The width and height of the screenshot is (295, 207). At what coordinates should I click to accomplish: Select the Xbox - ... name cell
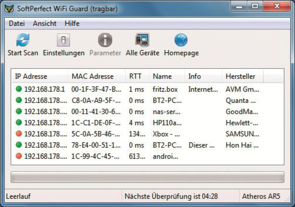166,134
